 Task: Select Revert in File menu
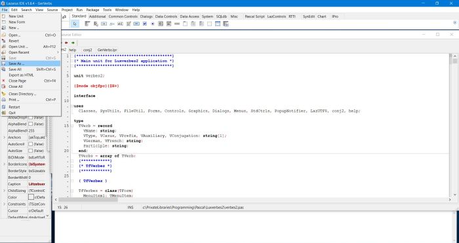pos(30,41)
